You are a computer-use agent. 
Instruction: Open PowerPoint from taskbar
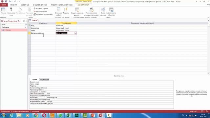coord(93,115)
